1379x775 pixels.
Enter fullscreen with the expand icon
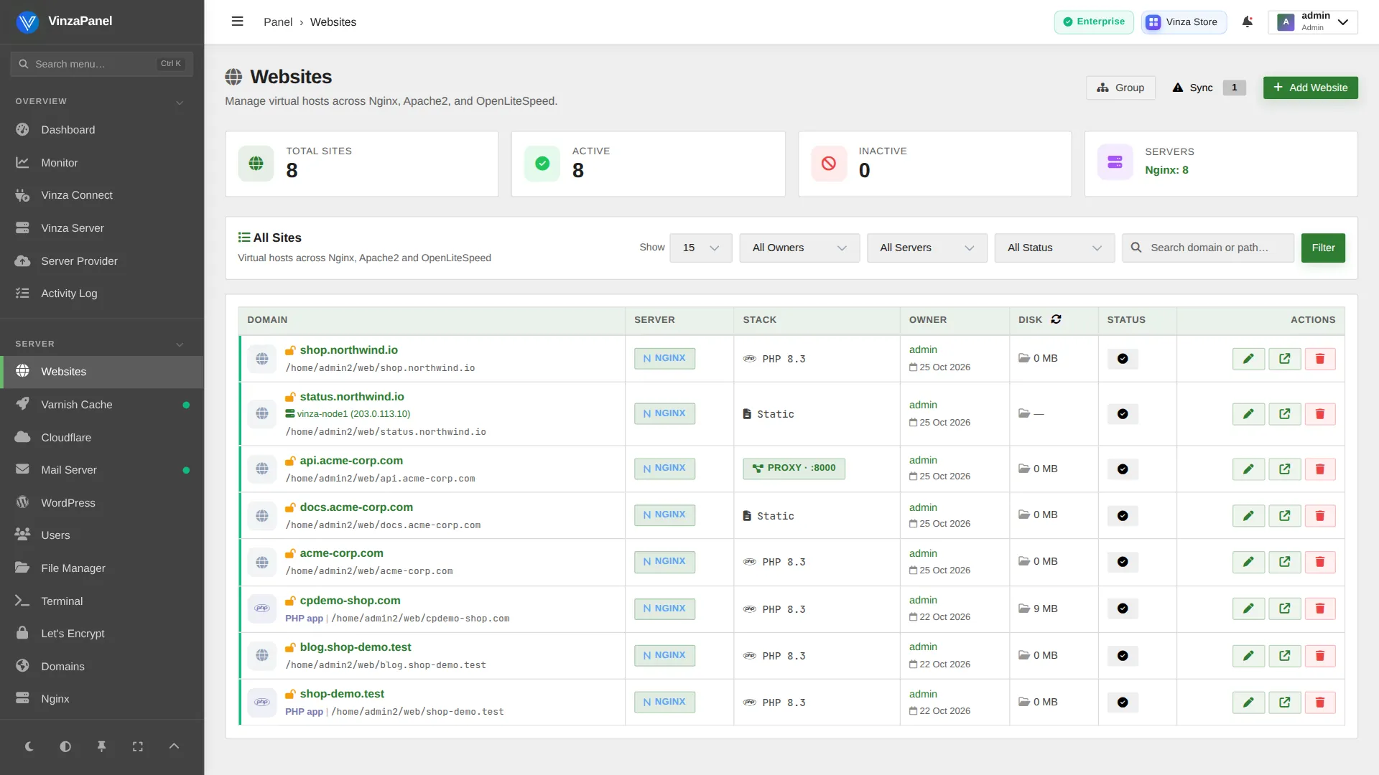point(138,746)
